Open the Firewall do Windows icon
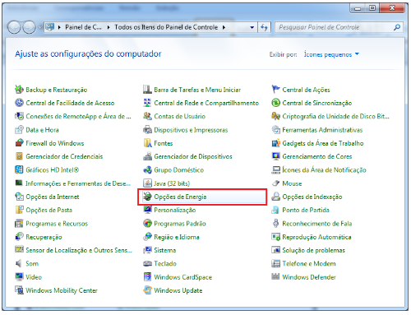This screenshot has width=411, height=315. click(x=19, y=143)
